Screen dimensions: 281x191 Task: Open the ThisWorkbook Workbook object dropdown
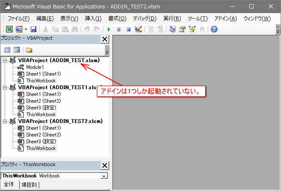point(104,176)
